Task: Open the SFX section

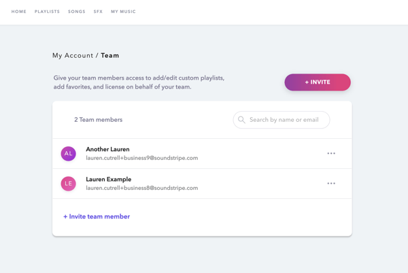Action: coord(98,12)
